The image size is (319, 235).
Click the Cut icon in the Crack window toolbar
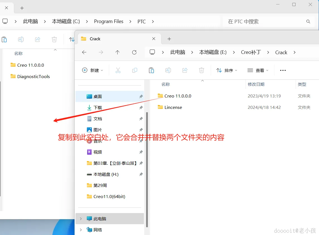click(118, 70)
